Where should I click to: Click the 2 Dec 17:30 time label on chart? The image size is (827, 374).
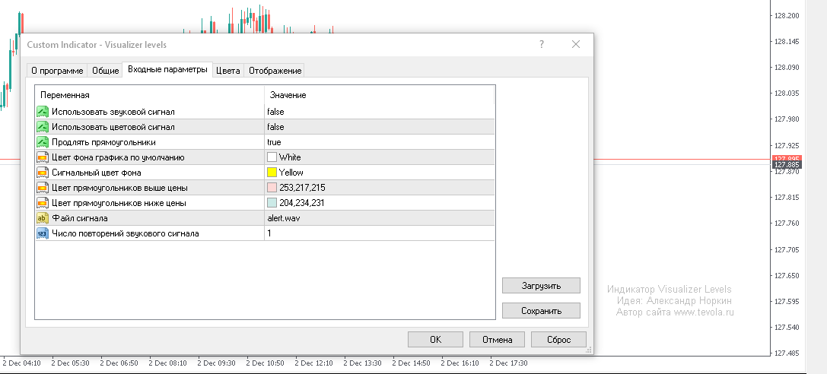(508, 363)
